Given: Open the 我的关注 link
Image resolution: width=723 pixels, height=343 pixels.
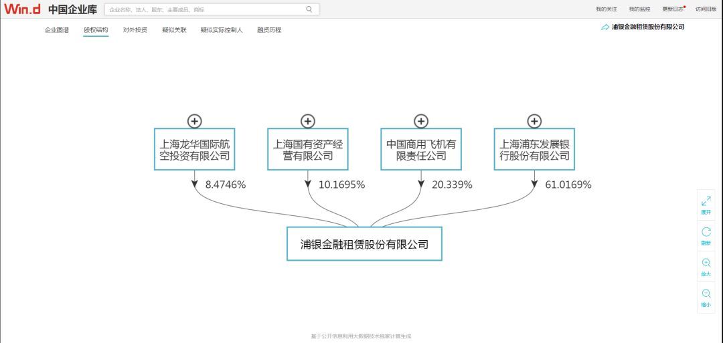Looking at the screenshot, I should (607, 9).
